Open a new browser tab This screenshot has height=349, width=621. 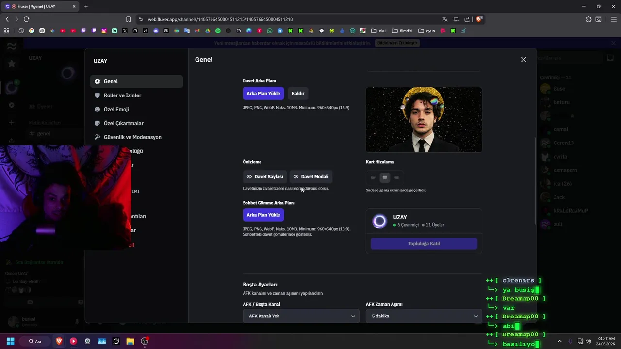[x=86, y=6]
